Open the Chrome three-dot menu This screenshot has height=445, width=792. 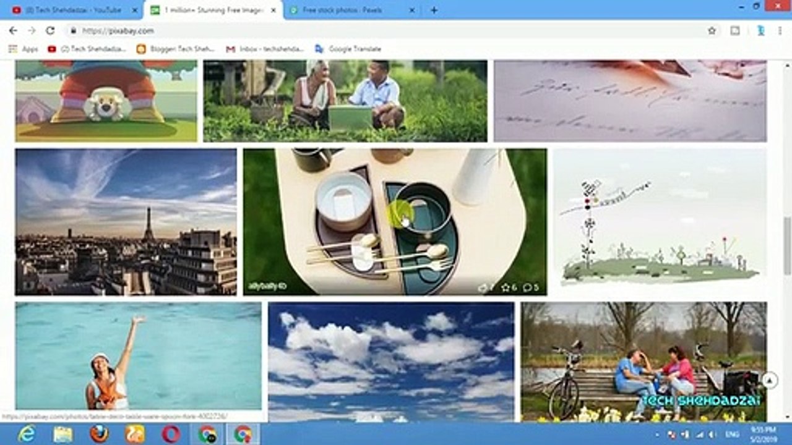pos(780,30)
